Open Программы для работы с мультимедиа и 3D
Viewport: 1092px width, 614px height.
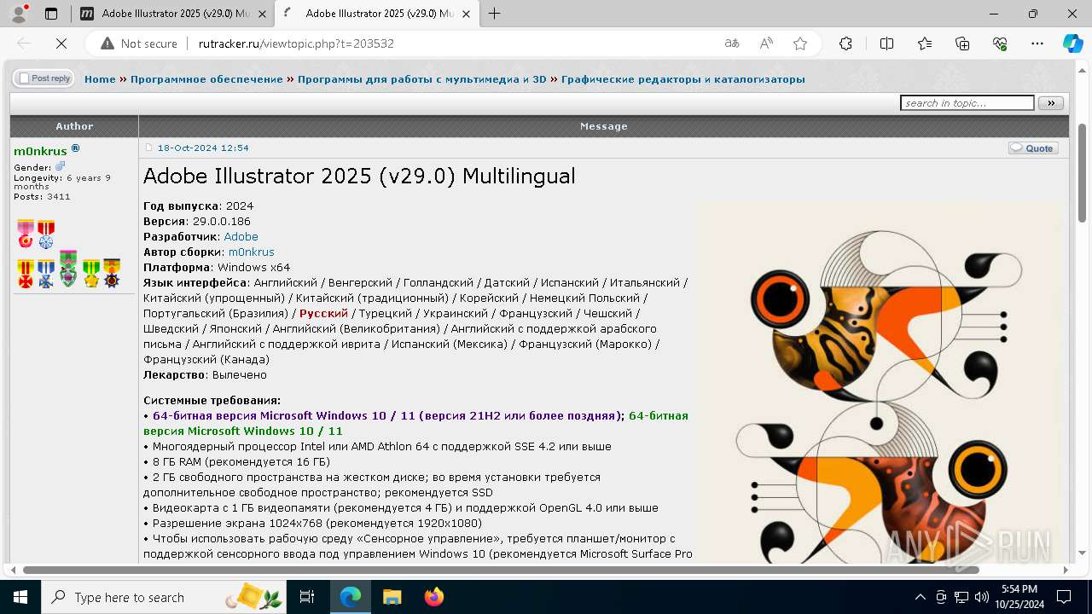[x=422, y=79]
